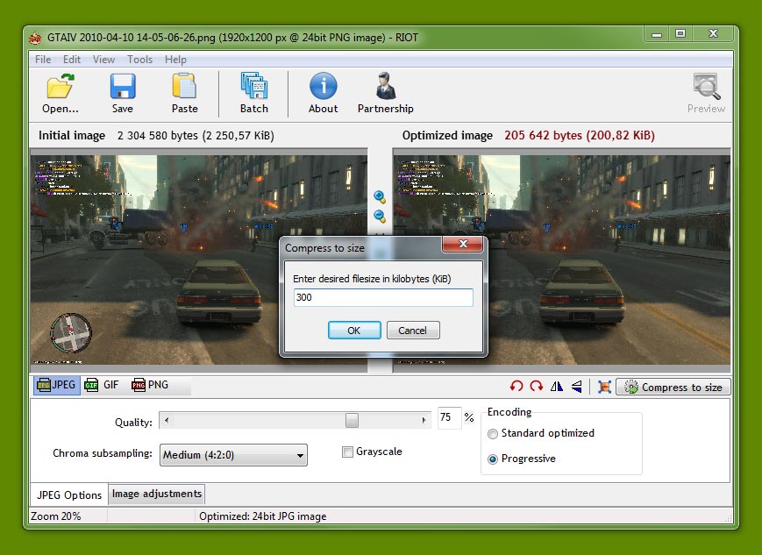
Task: Close the Compress to size dialog
Action: pyautogui.click(x=463, y=244)
